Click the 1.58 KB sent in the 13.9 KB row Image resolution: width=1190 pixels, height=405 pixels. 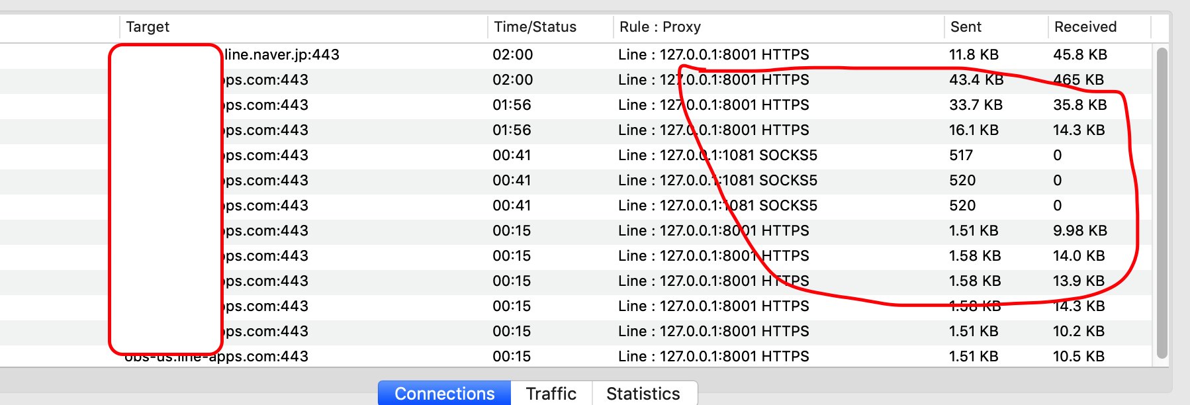tap(975, 281)
